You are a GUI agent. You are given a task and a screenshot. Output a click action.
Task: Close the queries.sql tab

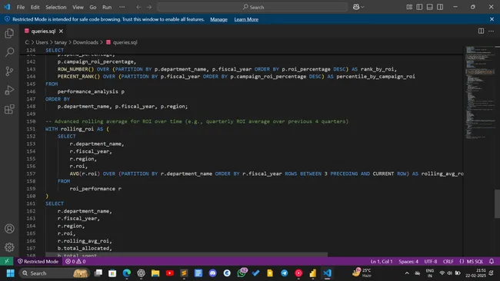[61, 31]
